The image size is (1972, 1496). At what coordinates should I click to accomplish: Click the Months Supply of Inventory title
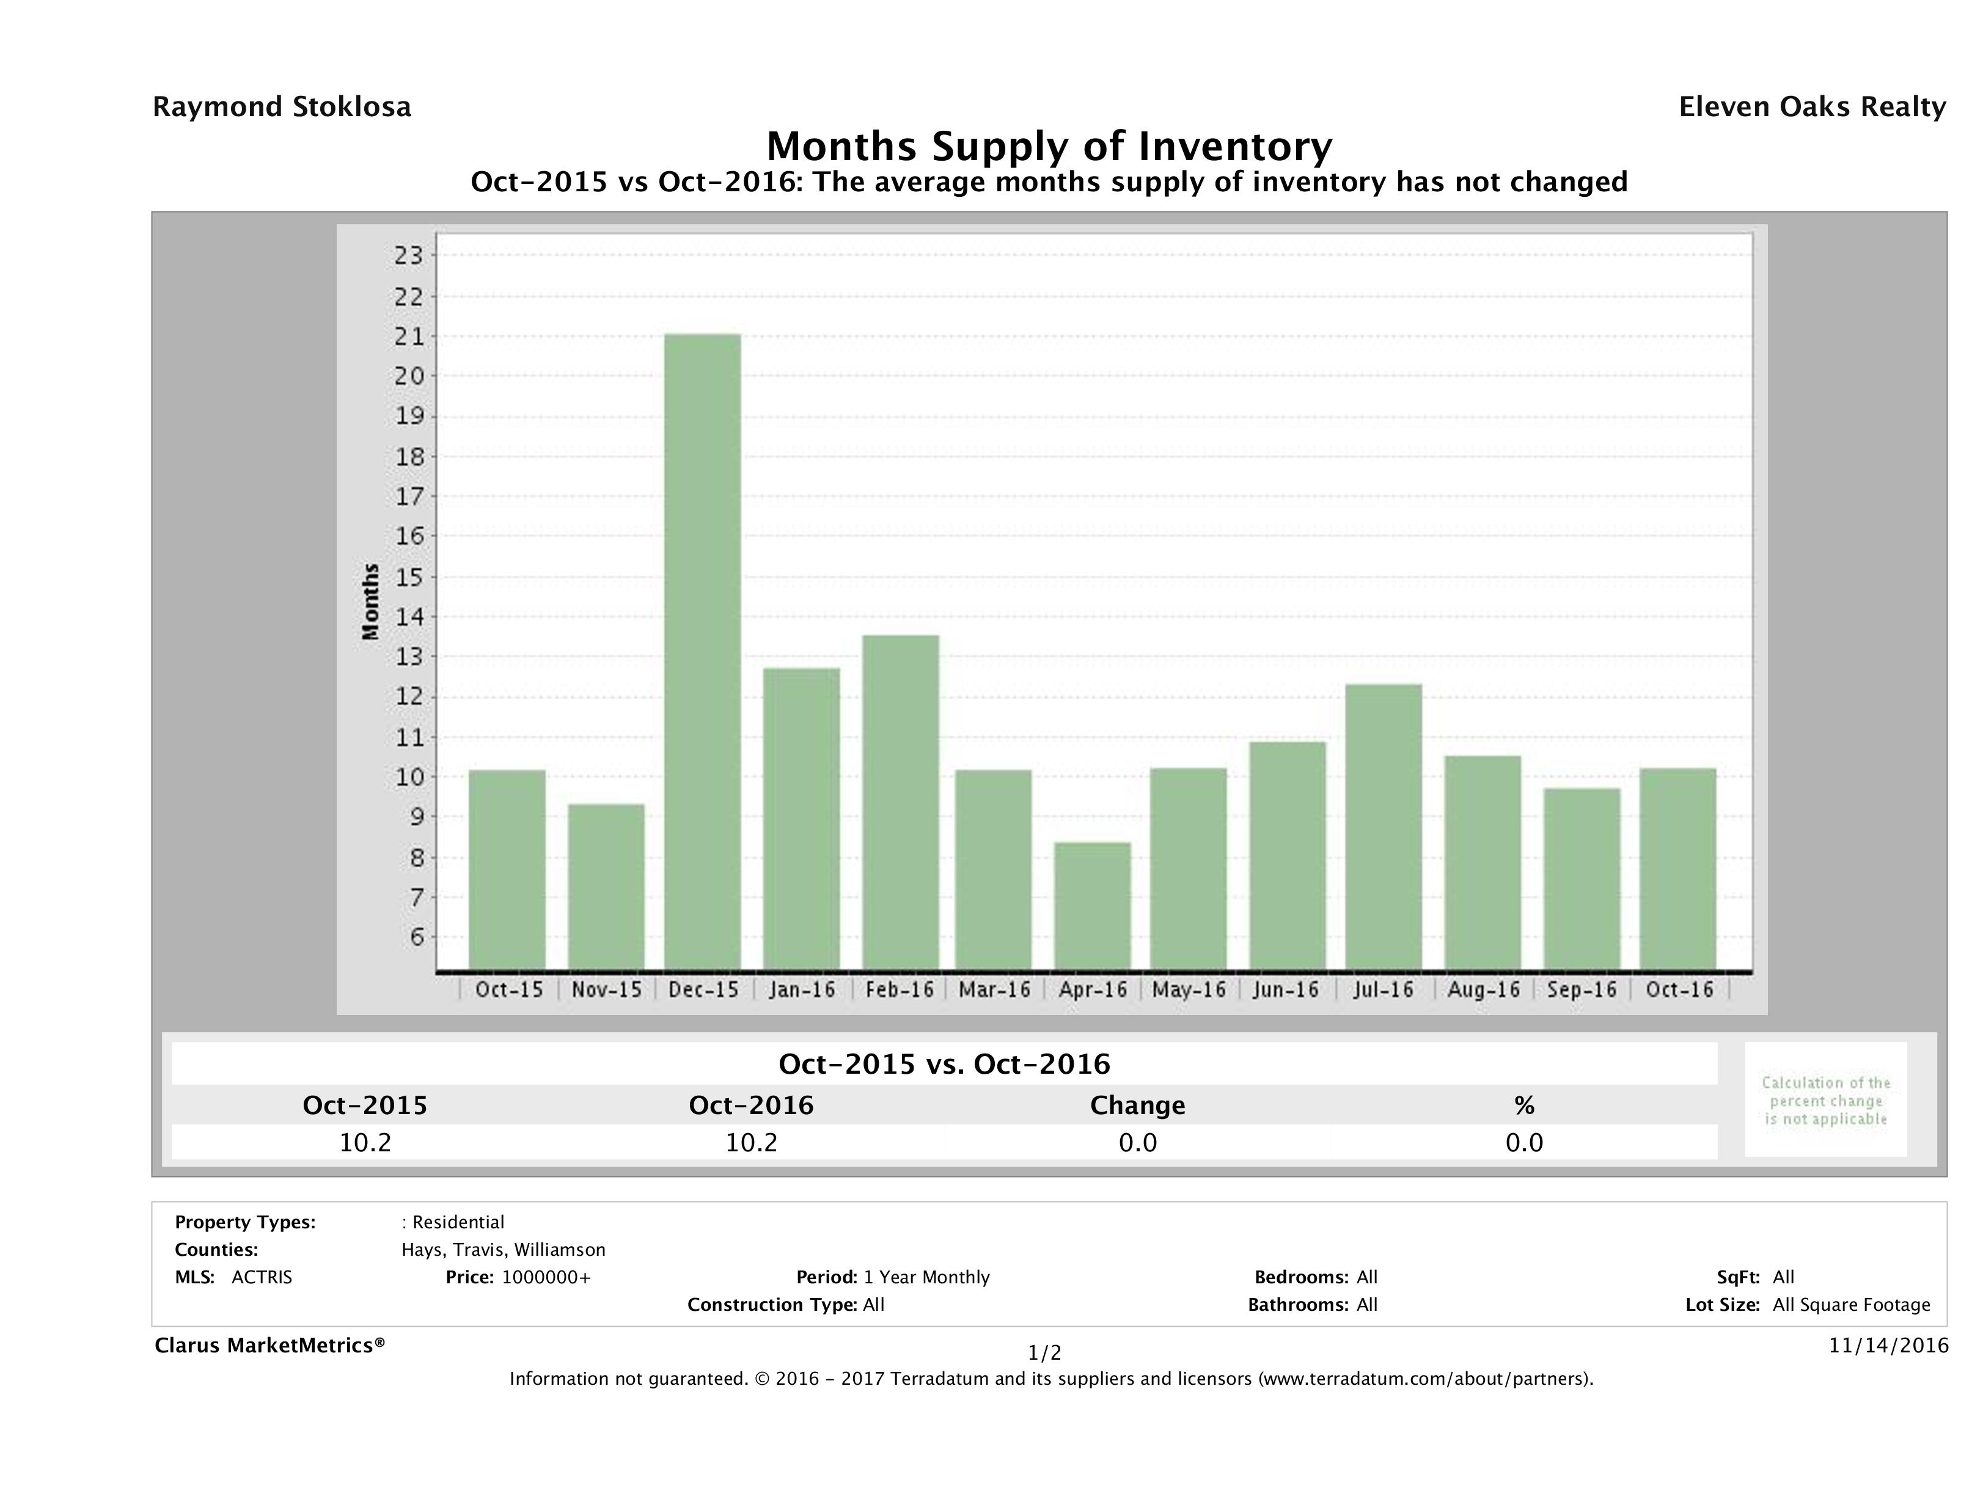click(1049, 146)
